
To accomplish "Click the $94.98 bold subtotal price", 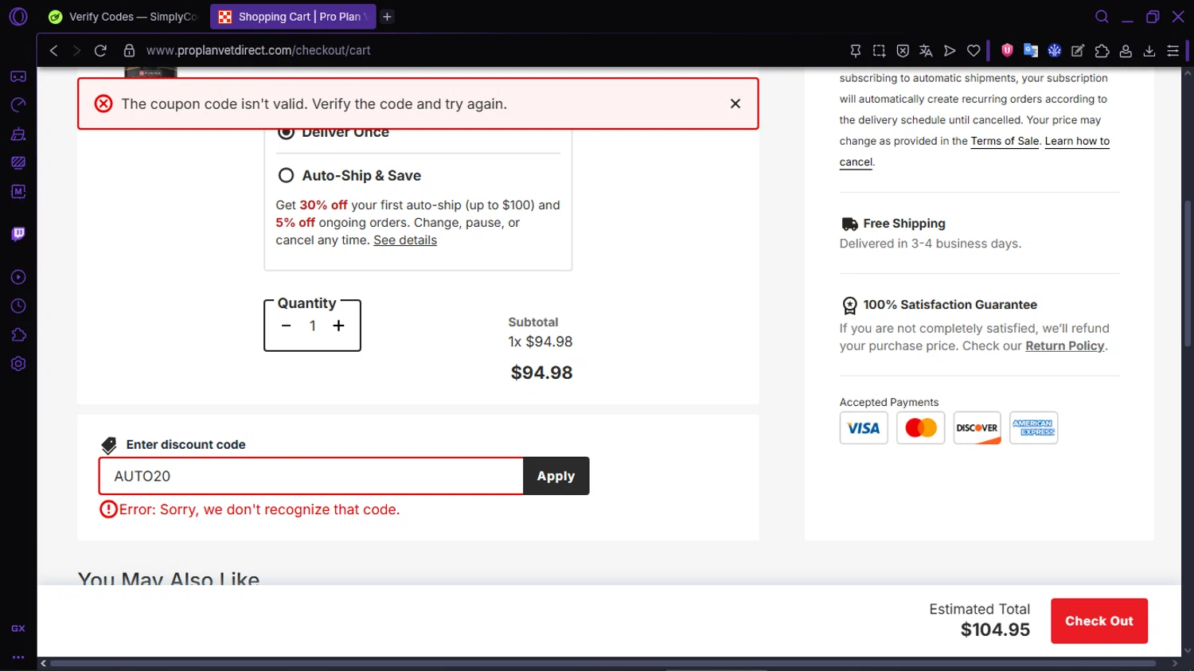I will coord(541,373).
